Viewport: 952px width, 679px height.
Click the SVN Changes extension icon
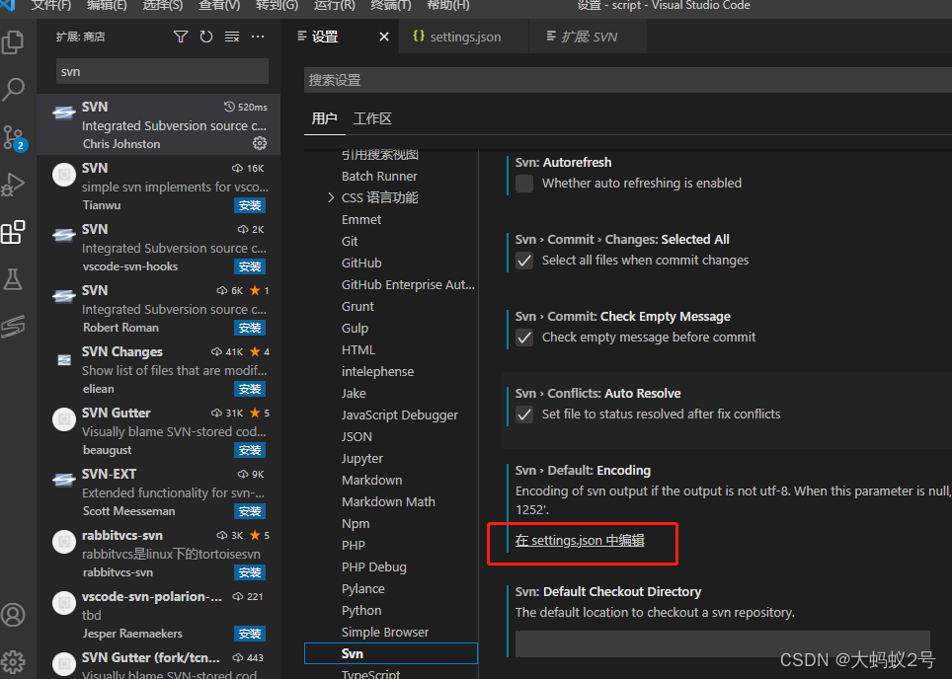click(x=64, y=360)
